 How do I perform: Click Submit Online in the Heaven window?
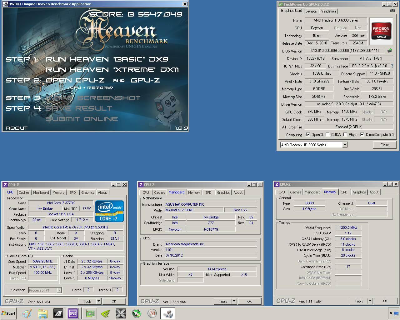pyautogui.click(x=82, y=119)
